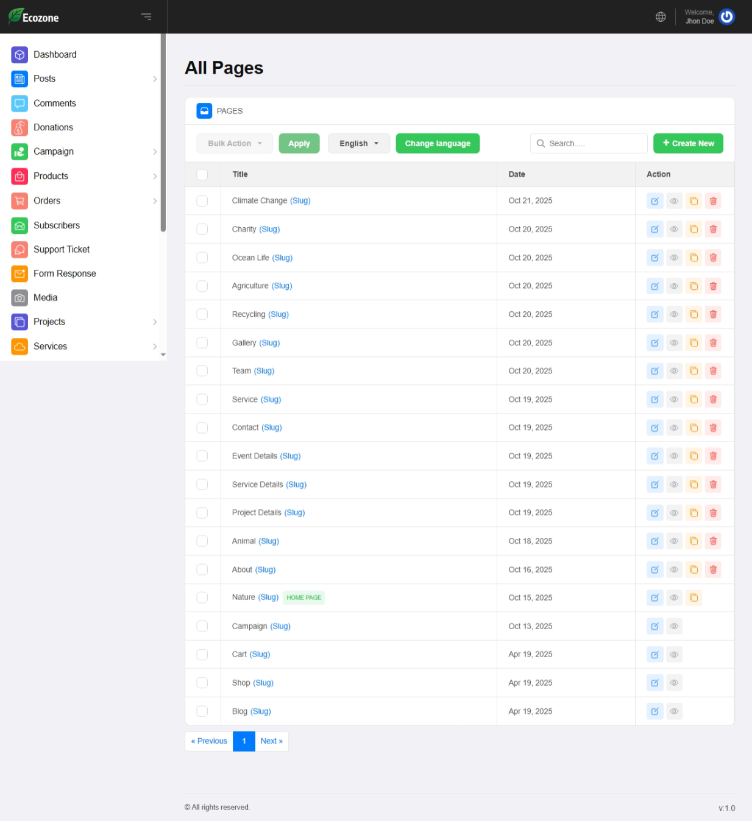The width and height of the screenshot is (752, 821).
Task: Click the Create New button
Action: pyautogui.click(x=688, y=144)
